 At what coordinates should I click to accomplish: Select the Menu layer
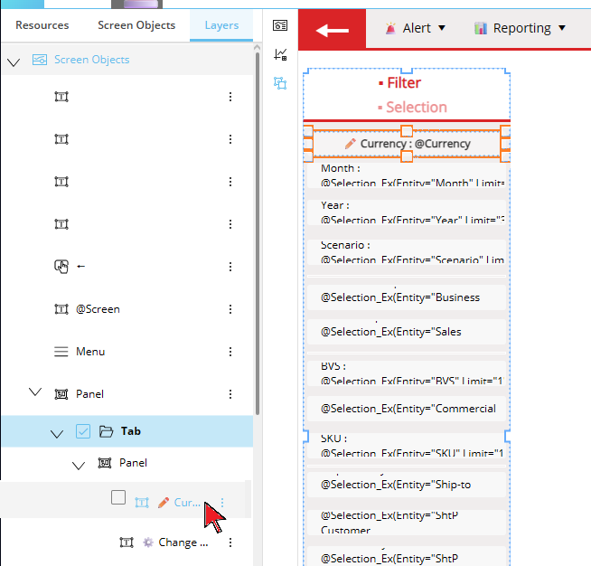(90, 352)
